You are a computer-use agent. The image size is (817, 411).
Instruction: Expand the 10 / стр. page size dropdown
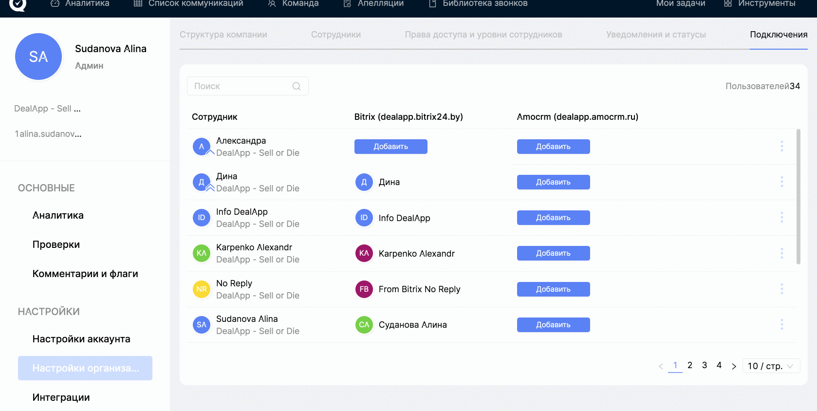(771, 366)
